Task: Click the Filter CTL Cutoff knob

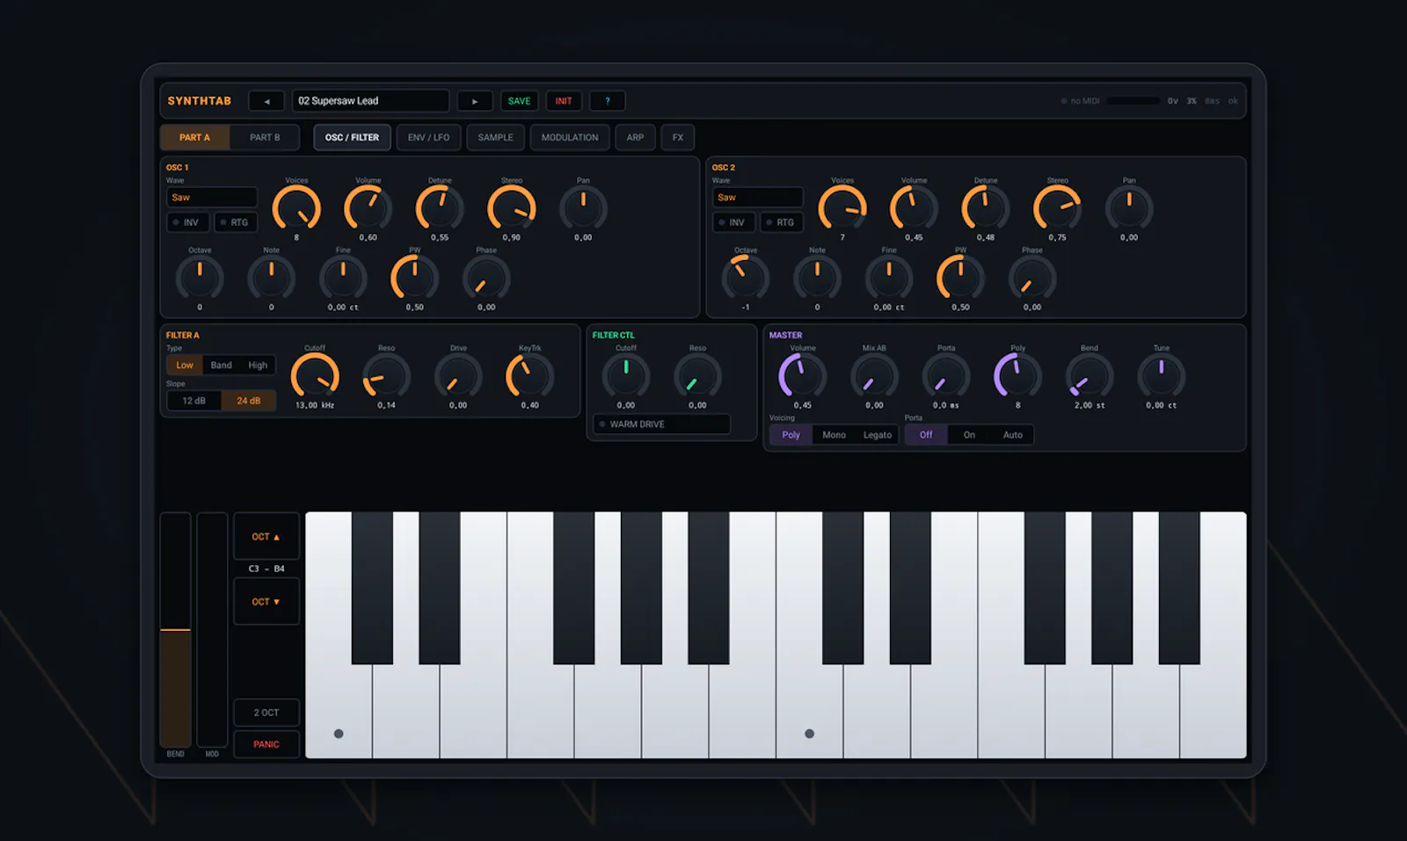Action: tap(626, 377)
